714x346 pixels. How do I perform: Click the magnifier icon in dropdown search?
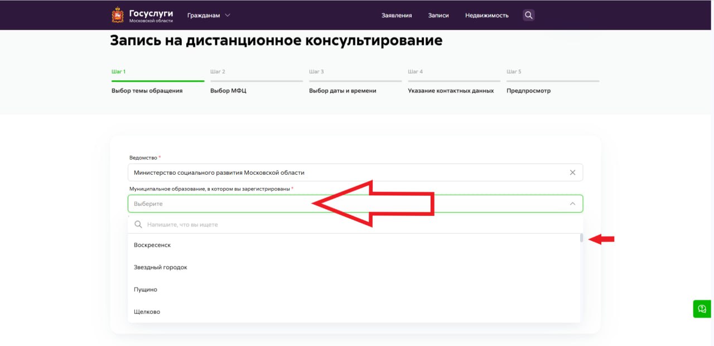point(138,224)
